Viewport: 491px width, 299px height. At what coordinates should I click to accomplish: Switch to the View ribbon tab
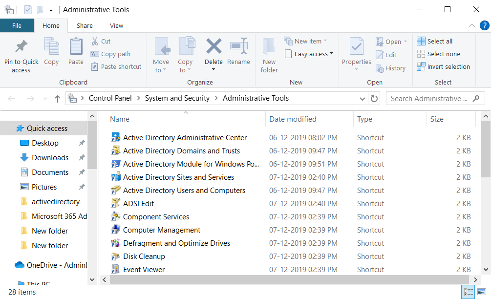pos(116,25)
